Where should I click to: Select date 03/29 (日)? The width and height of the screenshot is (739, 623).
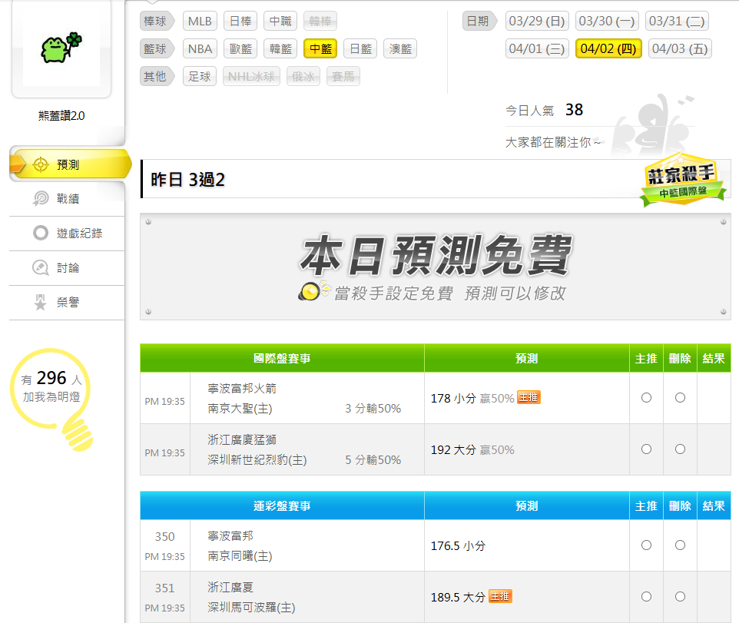537,21
